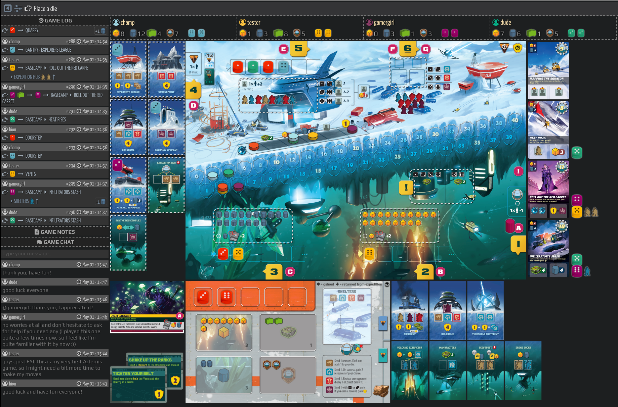Image resolution: width=618 pixels, height=407 pixels.
Task: Click the toolkits storage box on player board
Action: click(x=288, y=332)
